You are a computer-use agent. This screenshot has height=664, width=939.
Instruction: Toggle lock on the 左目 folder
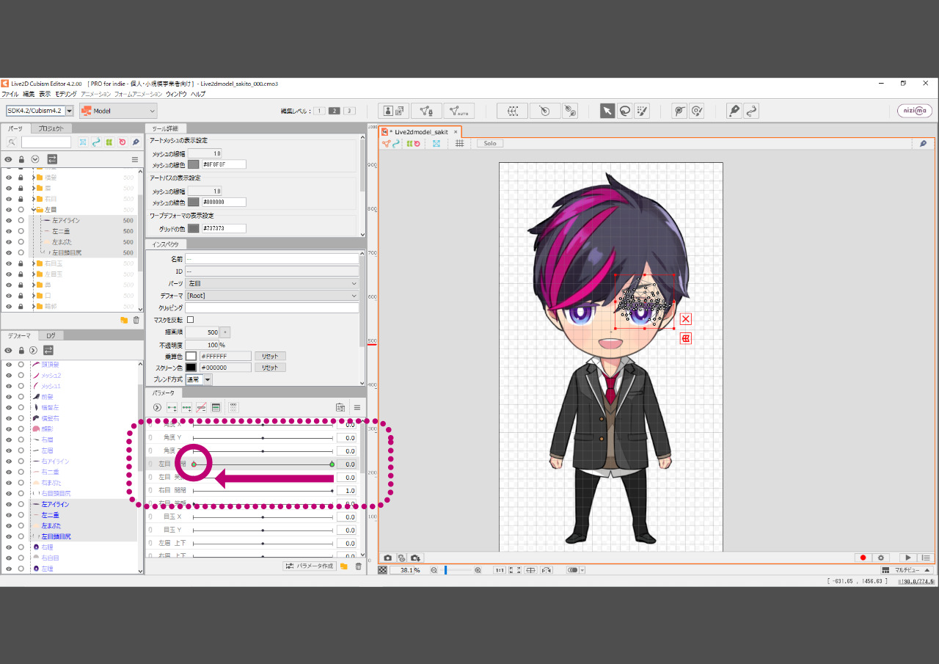point(21,210)
